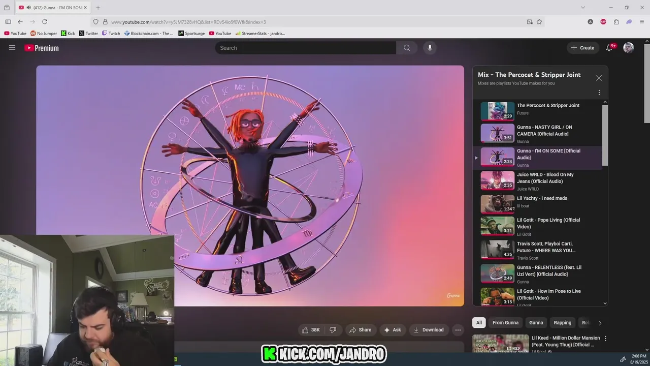Select the Rapping filter chip
This screenshot has height=366, width=650.
(x=562, y=323)
